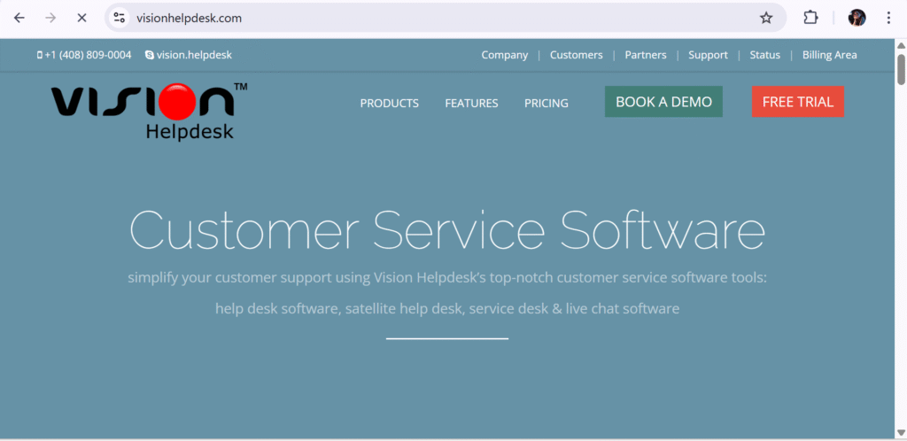
Task: Click the FREE TRIAL button
Action: coord(798,102)
